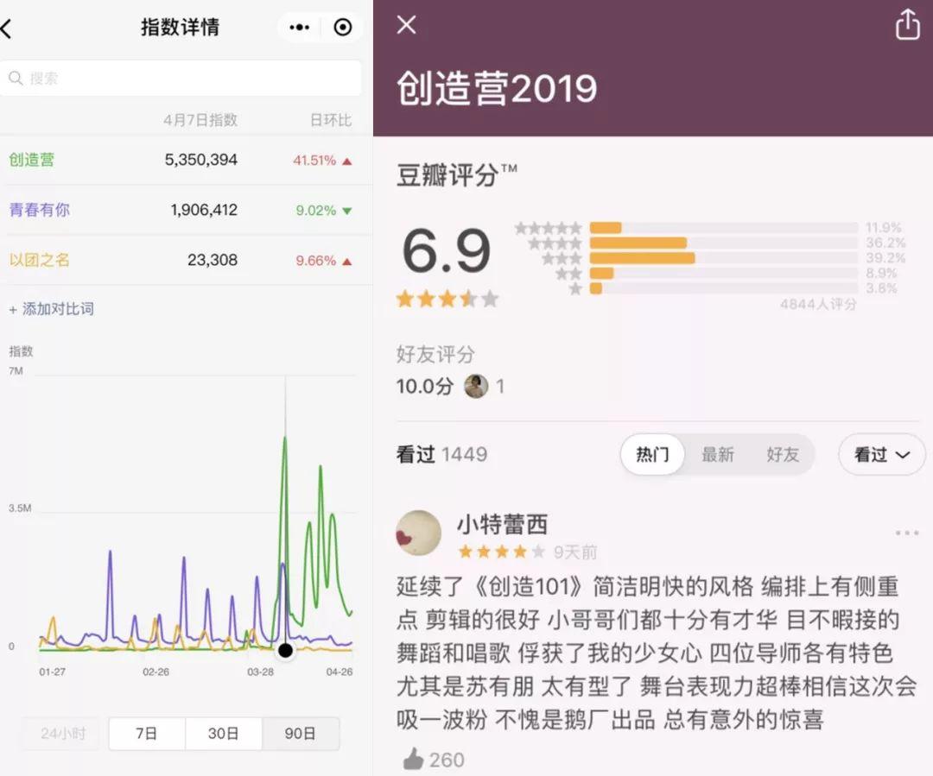Click the black marker dot on chart
This screenshot has height=776, width=933.
286,650
